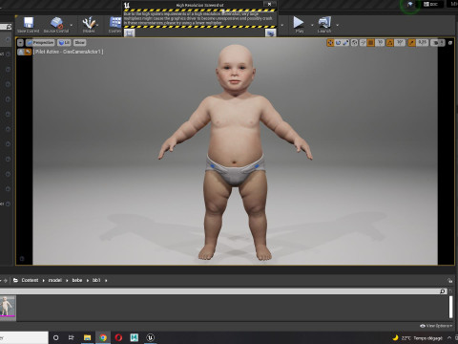458x344 pixels.
Task: Click the specify capture region icon
Action: (130, 32)
